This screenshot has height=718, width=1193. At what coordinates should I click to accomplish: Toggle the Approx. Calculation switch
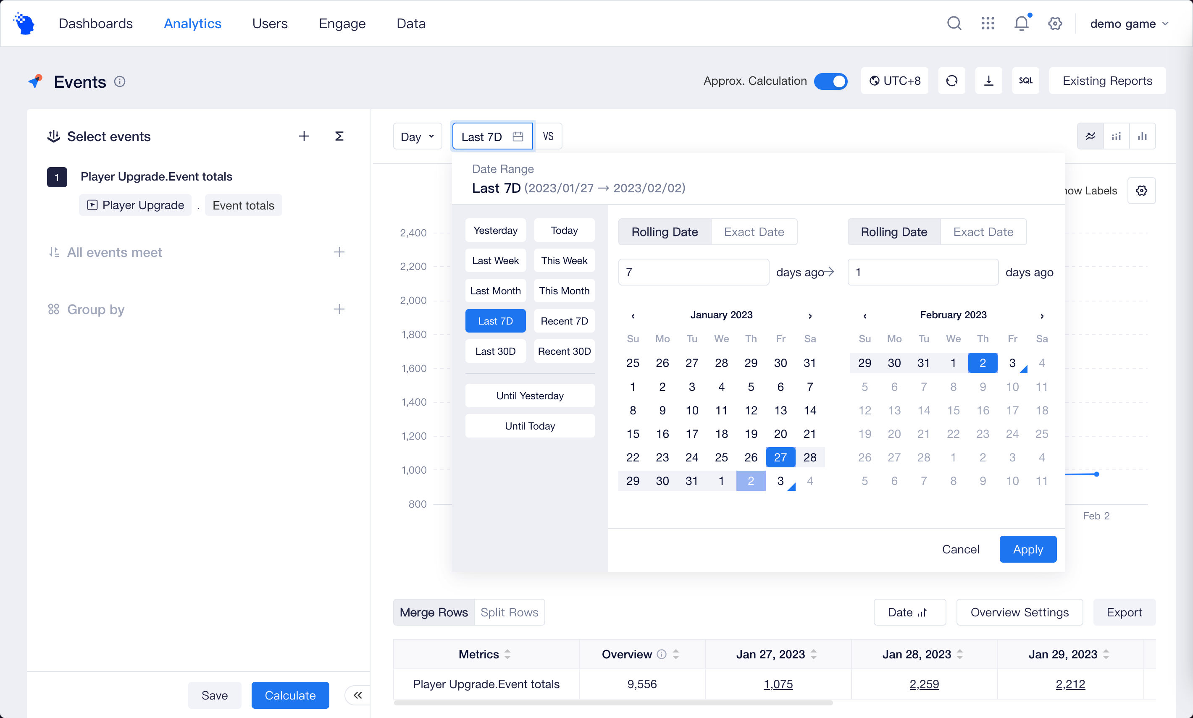(x=830, y=81)
